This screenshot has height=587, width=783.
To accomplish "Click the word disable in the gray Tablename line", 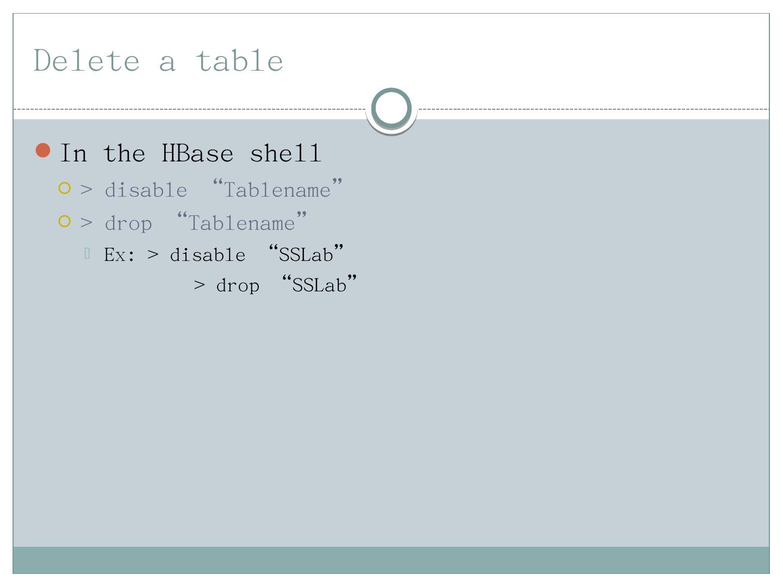I will click(146, 190).
